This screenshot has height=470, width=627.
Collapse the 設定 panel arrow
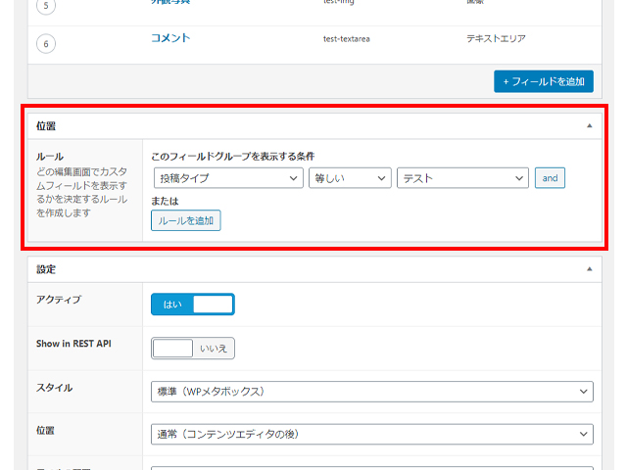point(589,269)
